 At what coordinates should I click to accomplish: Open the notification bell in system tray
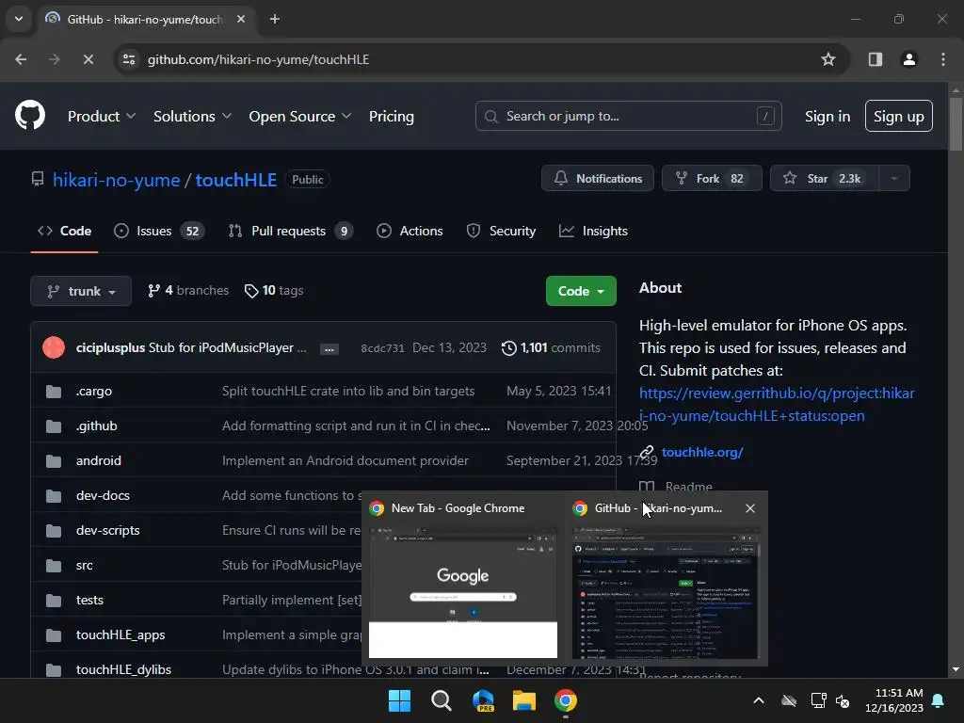point(939,700)
